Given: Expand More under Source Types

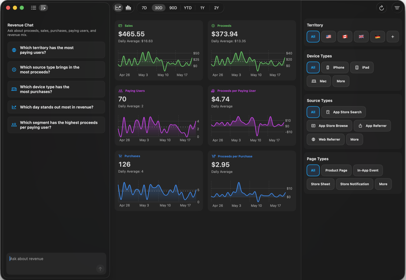Looking at the screenshot, I should pos(354,139).
